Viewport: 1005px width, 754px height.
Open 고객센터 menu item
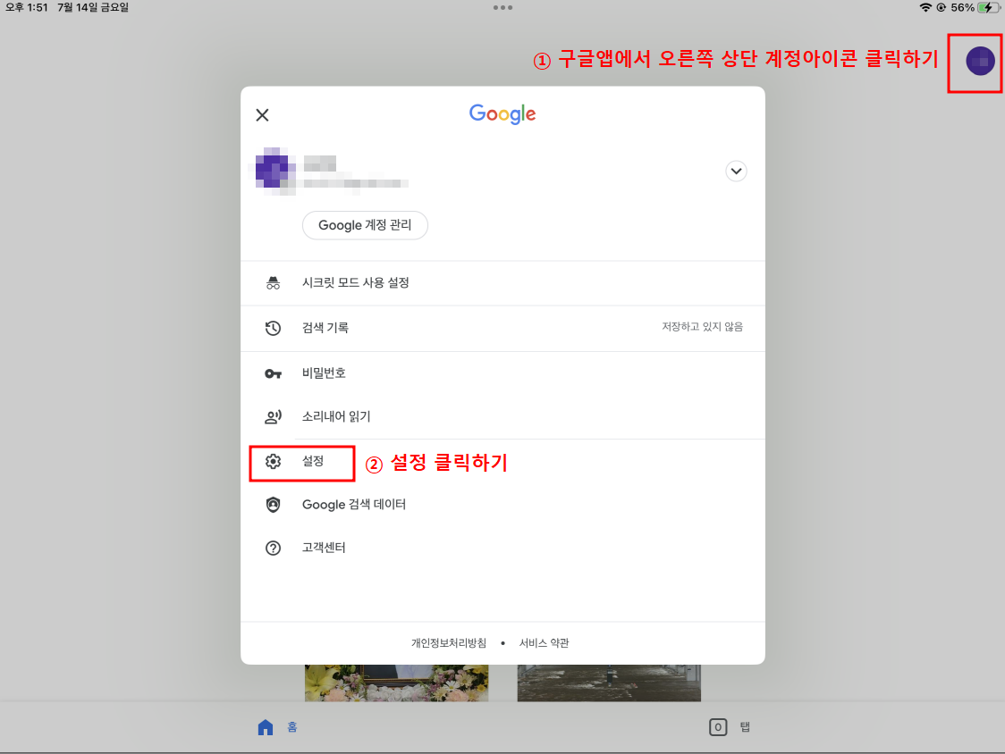tap(324, 548)
